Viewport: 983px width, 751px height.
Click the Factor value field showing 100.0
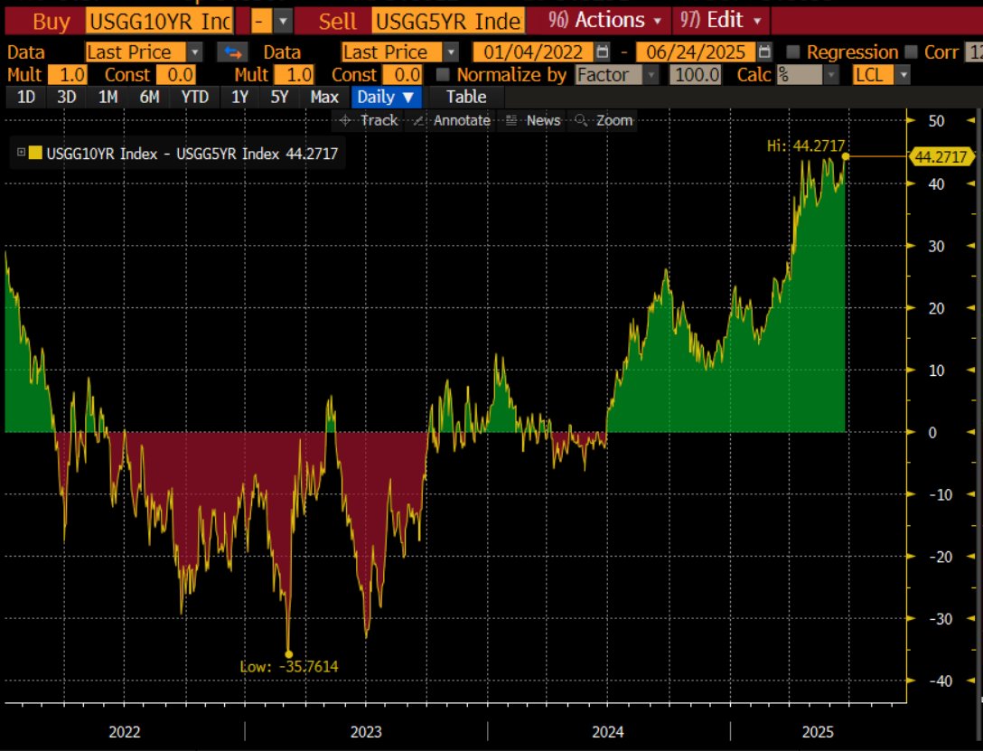[x=696, y=75]
